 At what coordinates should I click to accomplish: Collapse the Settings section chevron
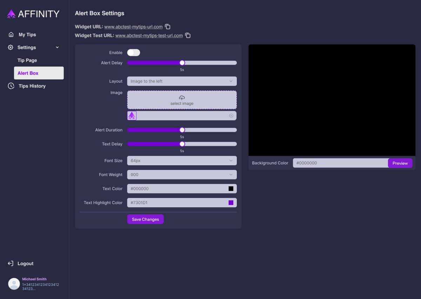pyautogui.click(x=57, y=47)
